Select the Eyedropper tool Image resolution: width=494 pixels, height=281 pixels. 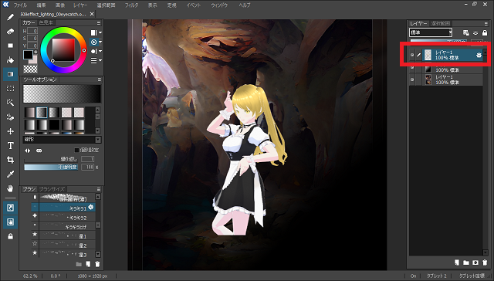pos(10,174)
